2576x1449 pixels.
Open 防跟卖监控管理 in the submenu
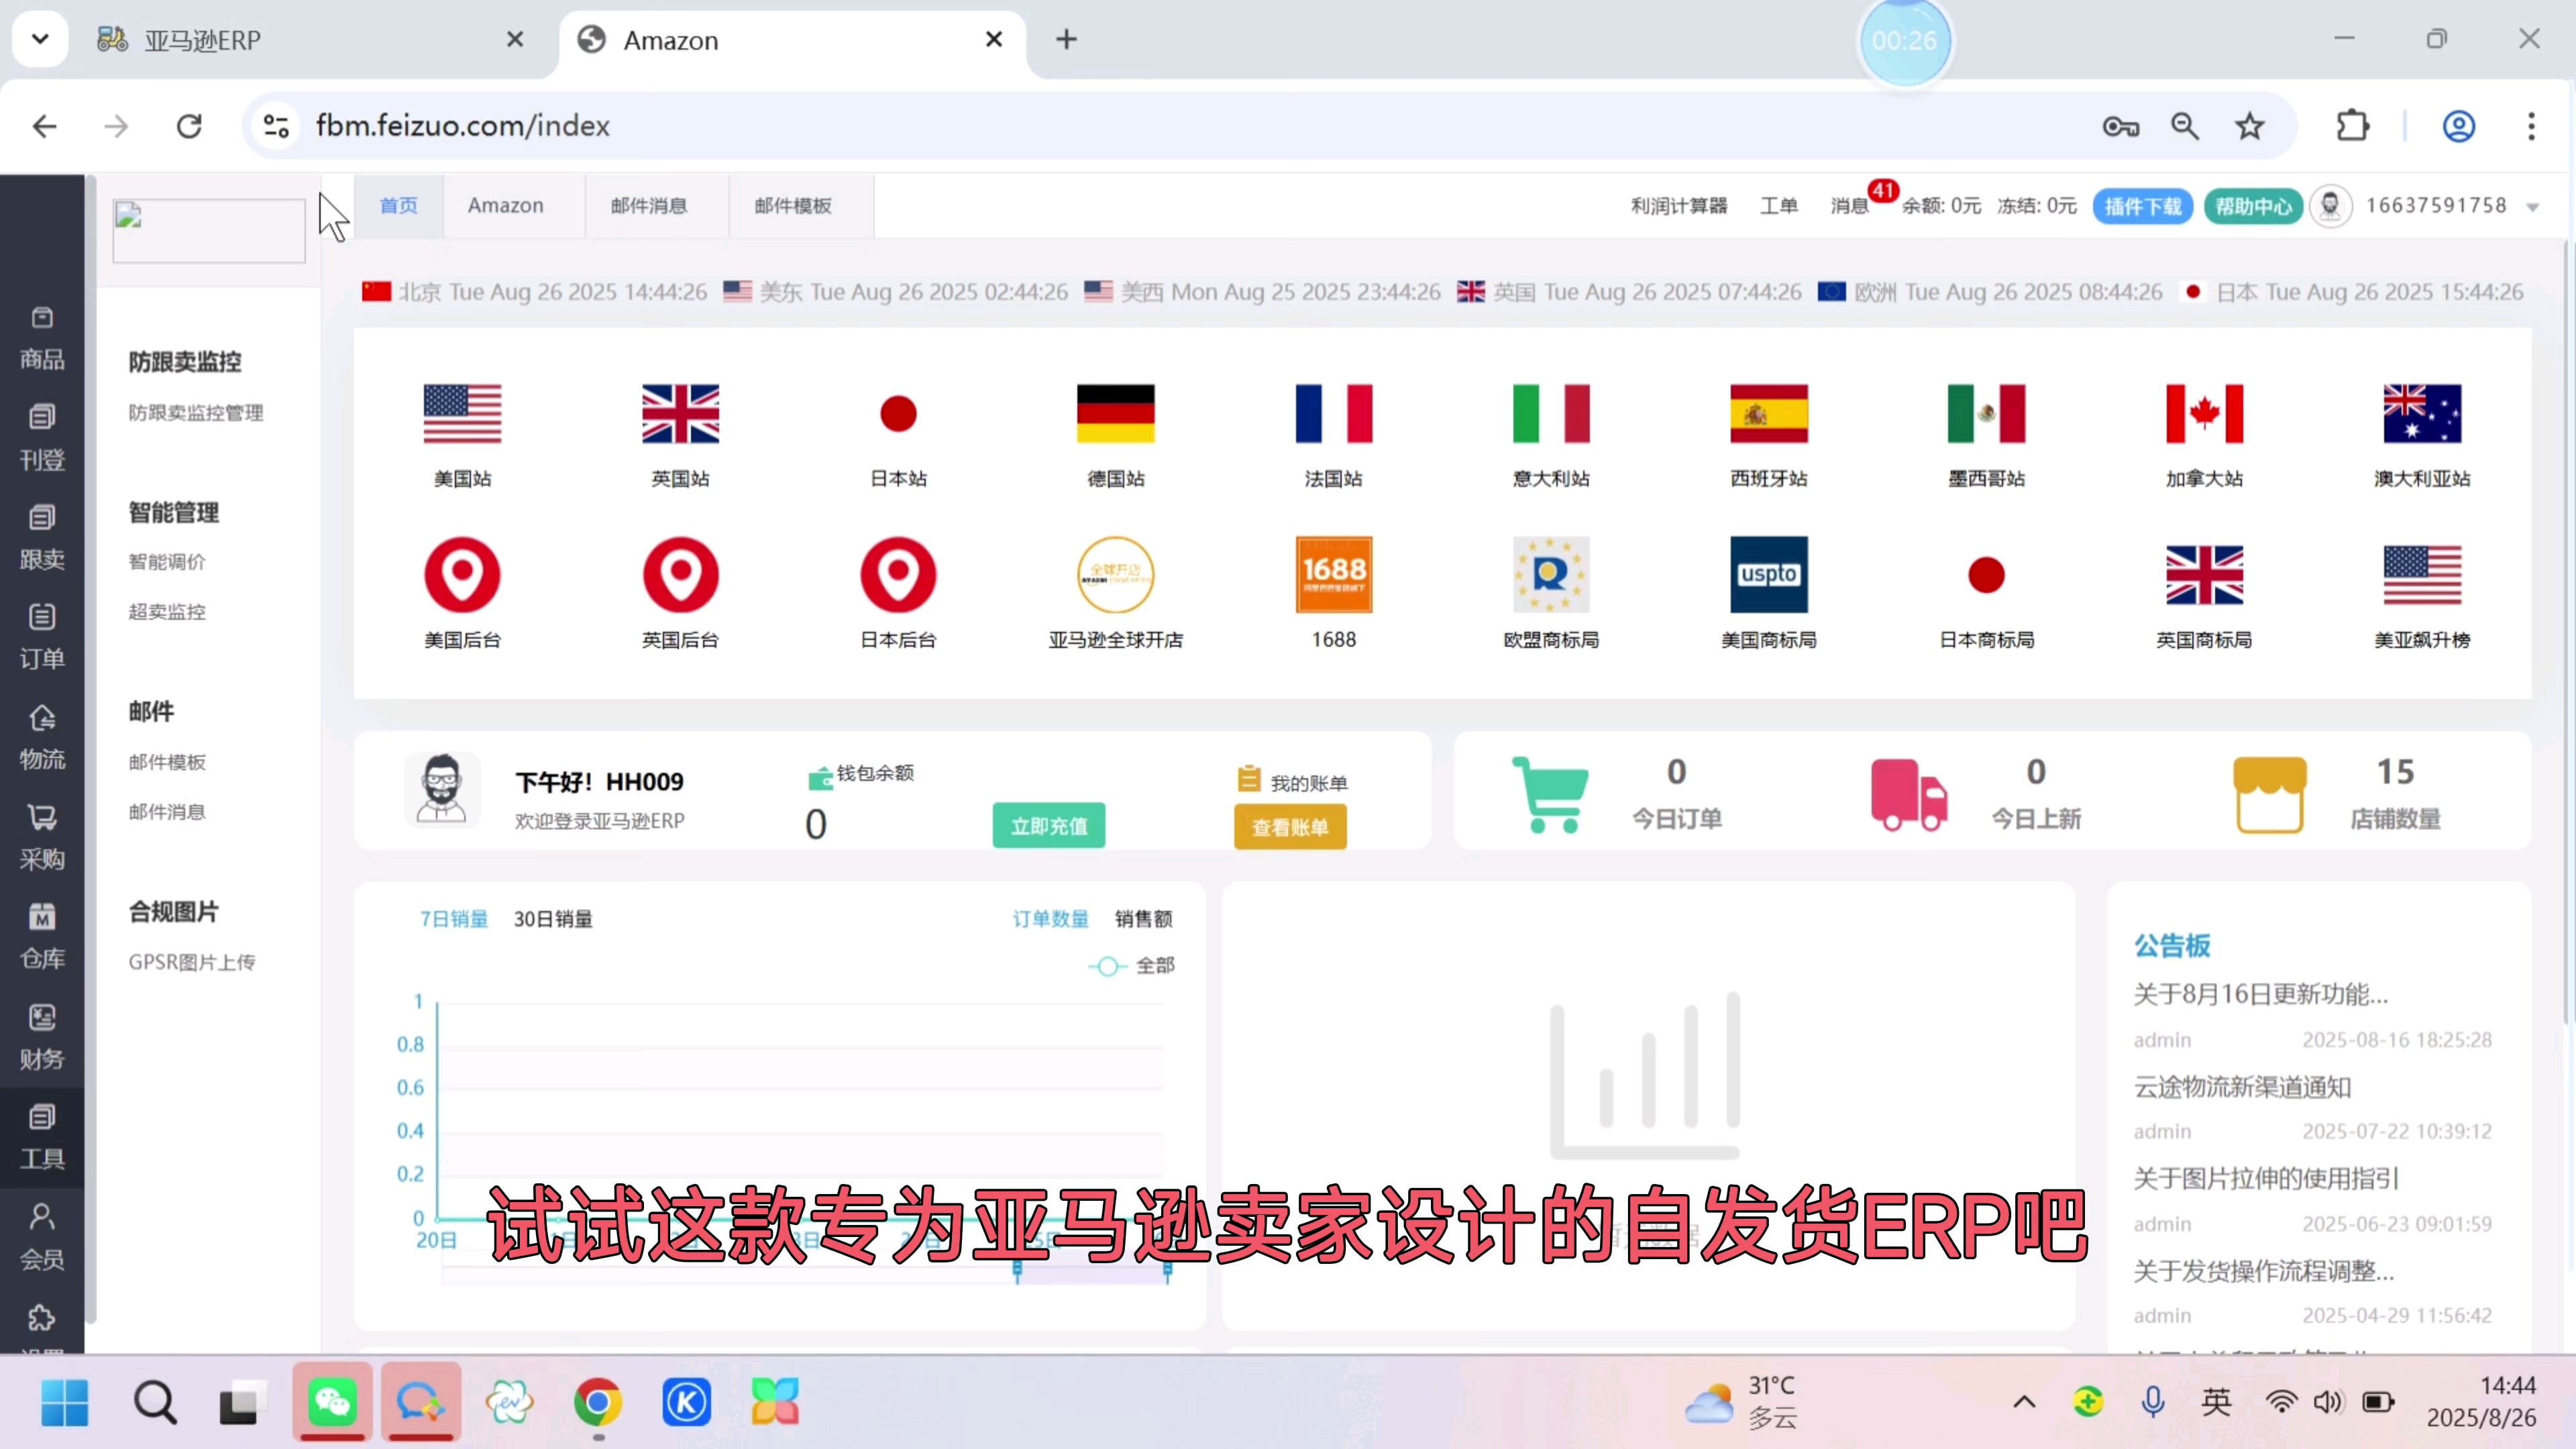point(196,412)
